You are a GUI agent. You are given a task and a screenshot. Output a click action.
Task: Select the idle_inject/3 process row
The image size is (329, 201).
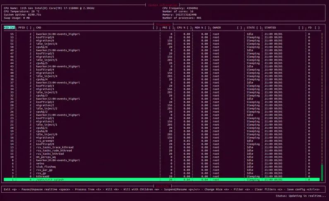[161, 92]
